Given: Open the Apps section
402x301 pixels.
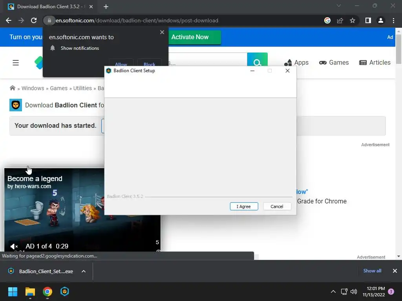Looking at the screenshot, I should [296, 63].
